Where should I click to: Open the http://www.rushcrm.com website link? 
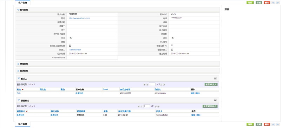point(79,18)
